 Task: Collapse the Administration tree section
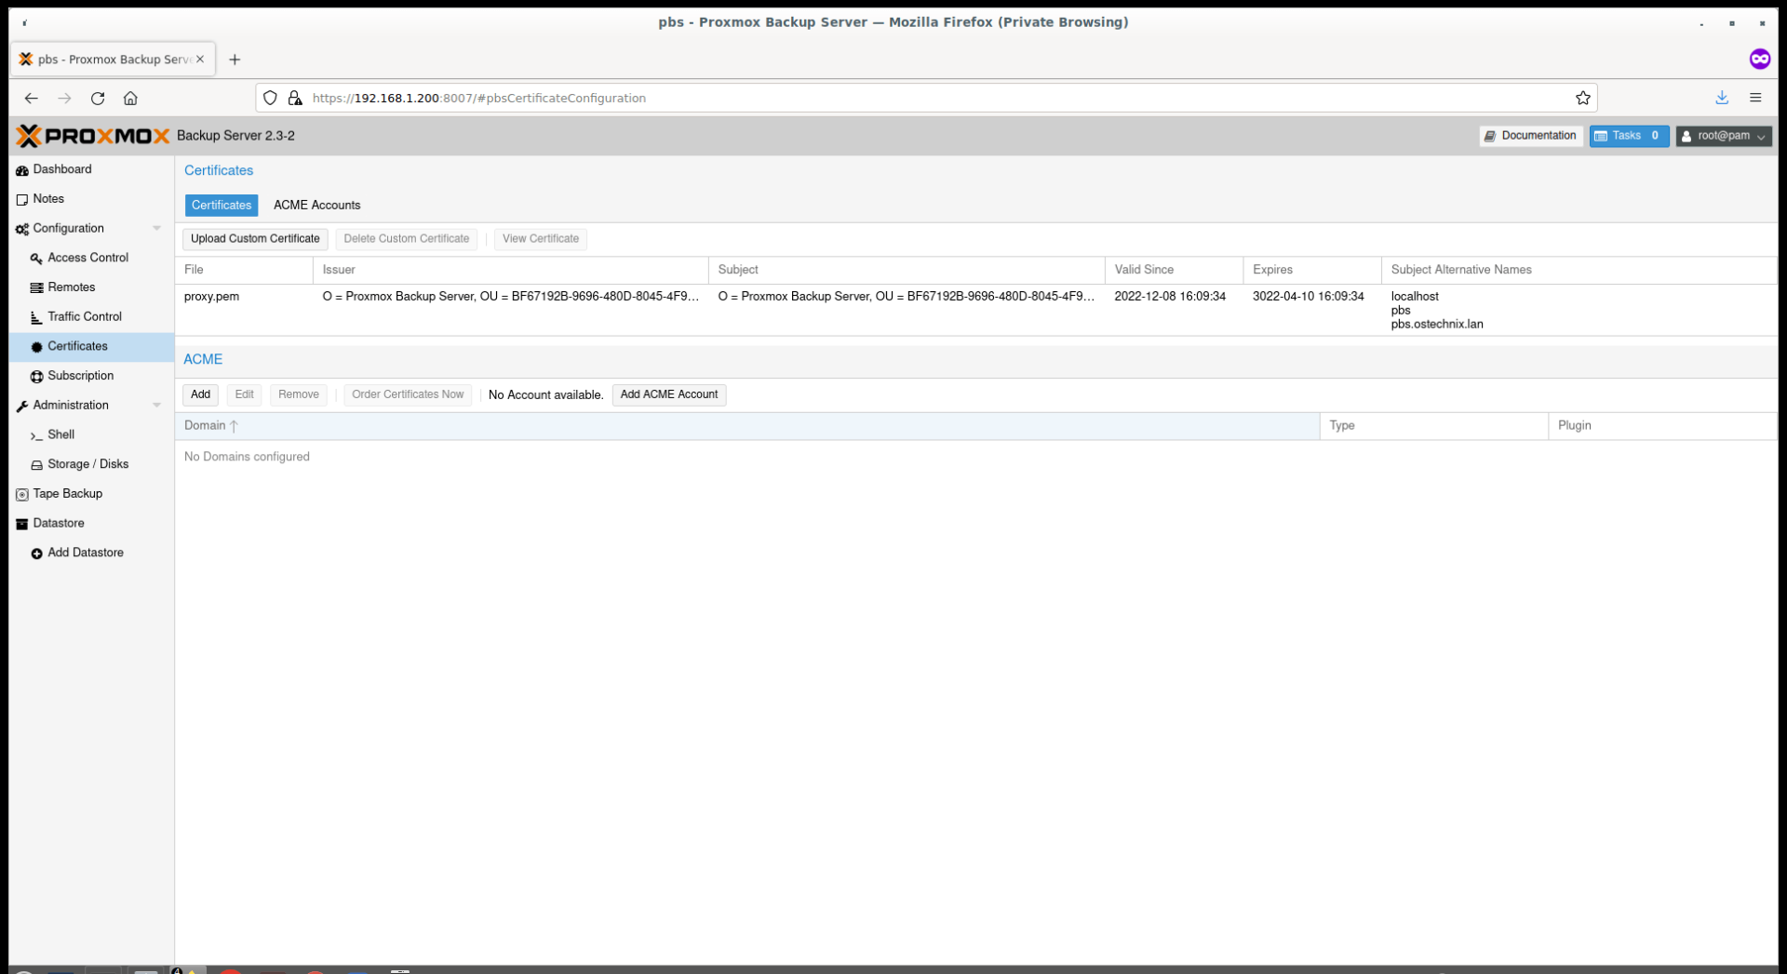156,406
